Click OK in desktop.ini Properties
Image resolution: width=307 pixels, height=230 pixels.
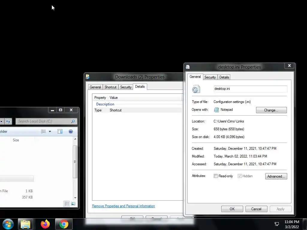232,209
